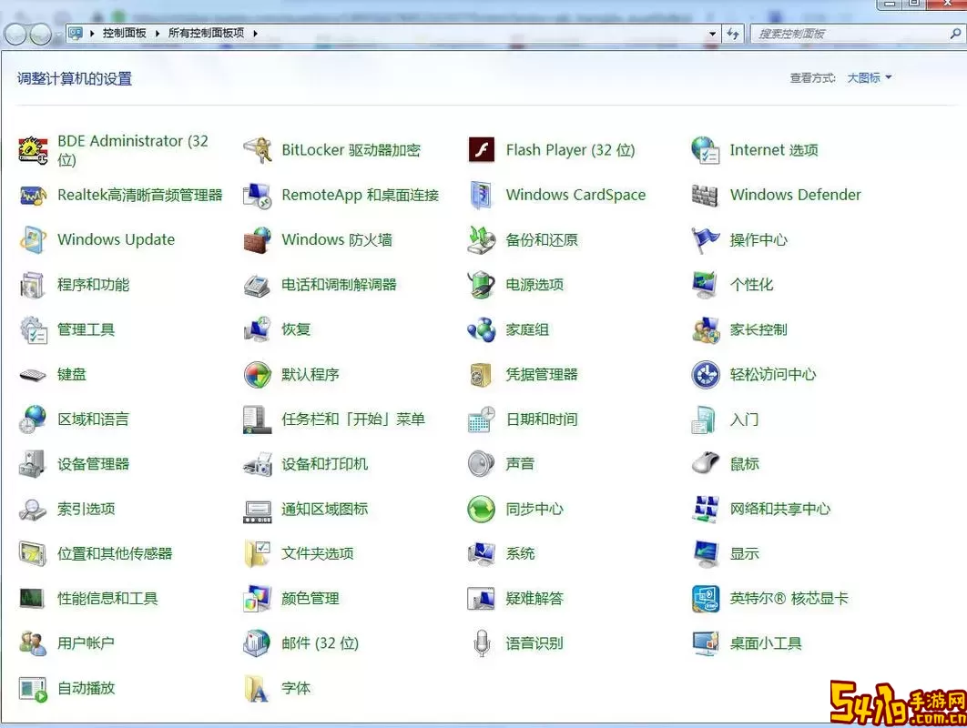This screenshot has width=967, height=728.
Task: Expand the arrow after 控制面板 breadcrumb
Action: click(158, 34)
